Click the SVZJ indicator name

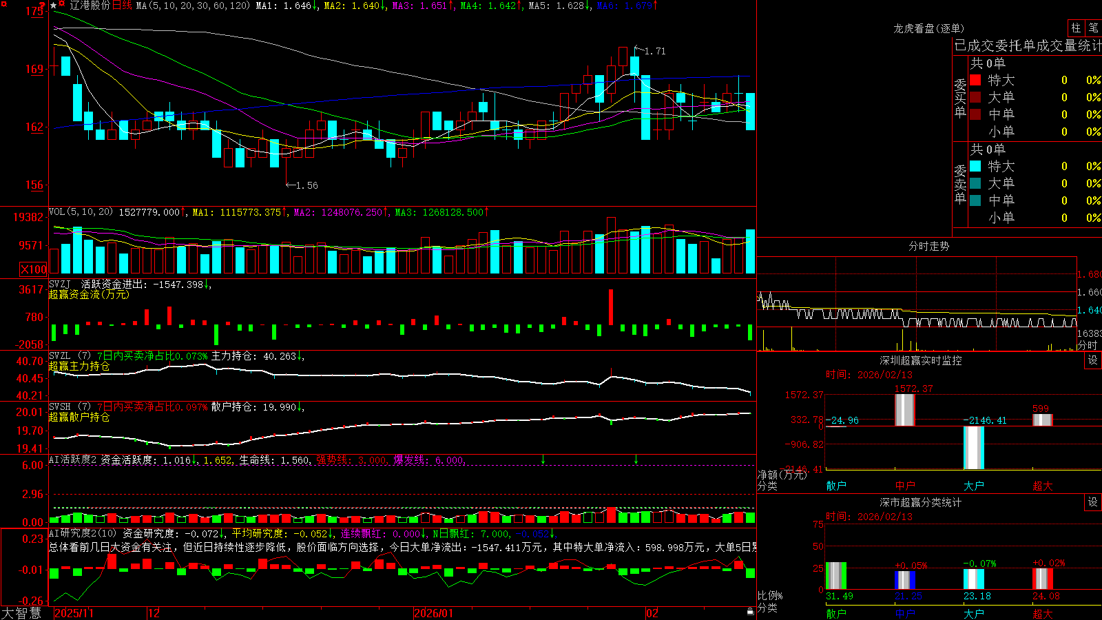pyautogui.click(x=60, y=284)
